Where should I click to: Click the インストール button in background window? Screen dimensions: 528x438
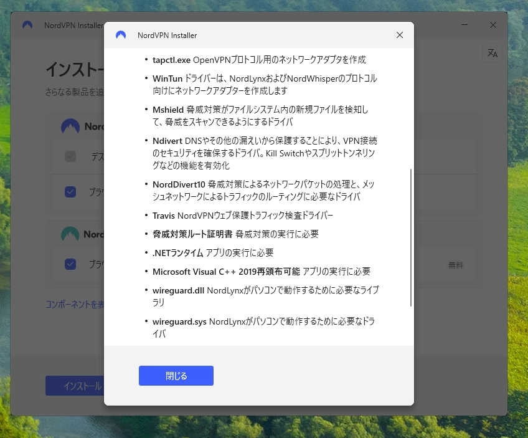click(x=75, y=386)
